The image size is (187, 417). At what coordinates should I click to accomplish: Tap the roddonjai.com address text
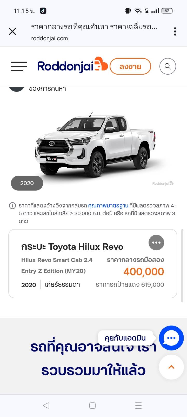click(49, 38)
